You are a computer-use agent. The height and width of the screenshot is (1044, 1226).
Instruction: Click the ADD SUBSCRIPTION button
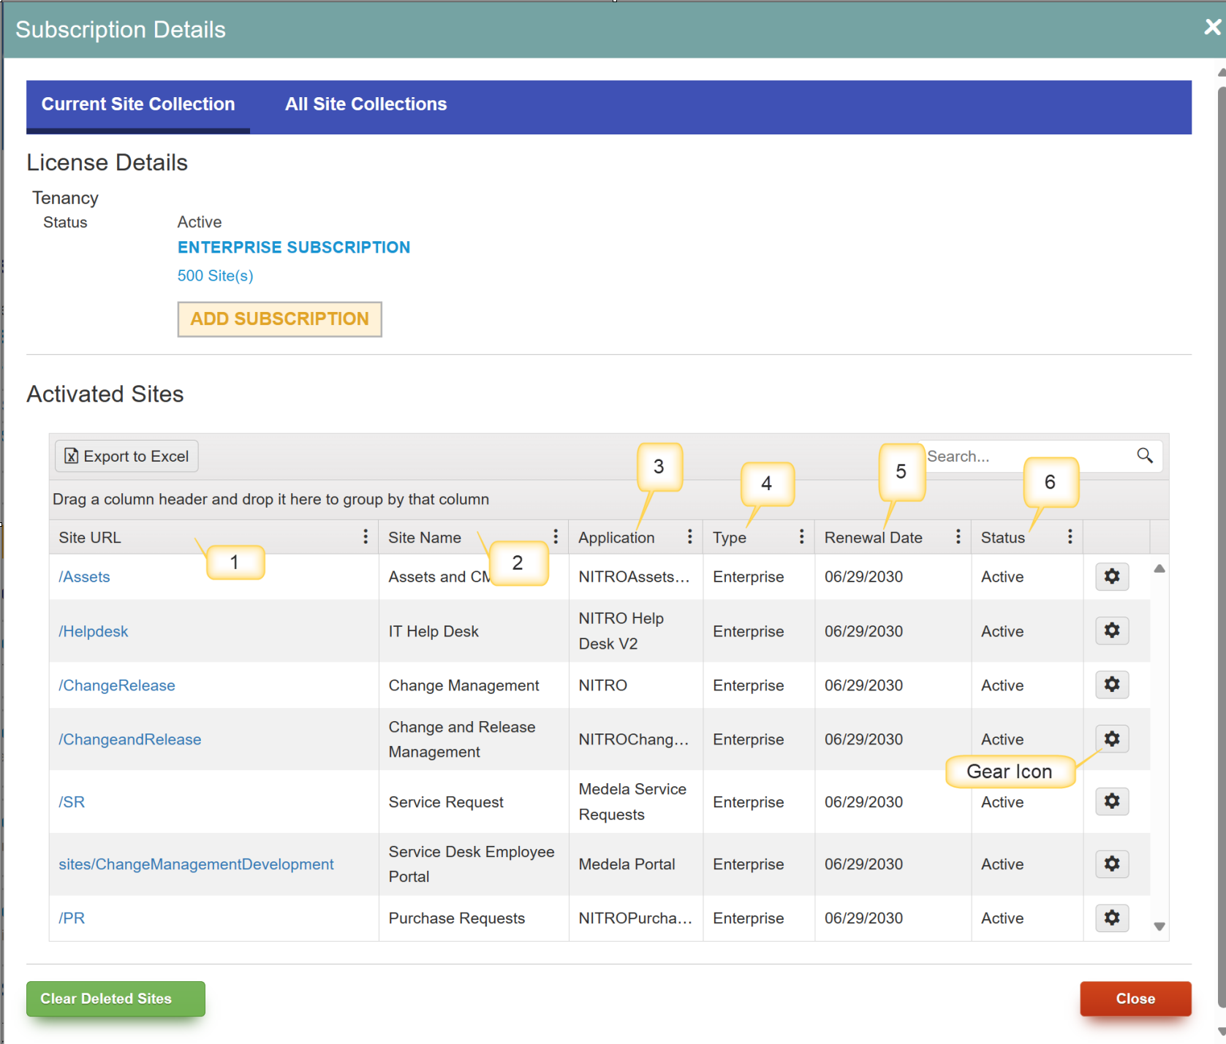pos(279,319)
